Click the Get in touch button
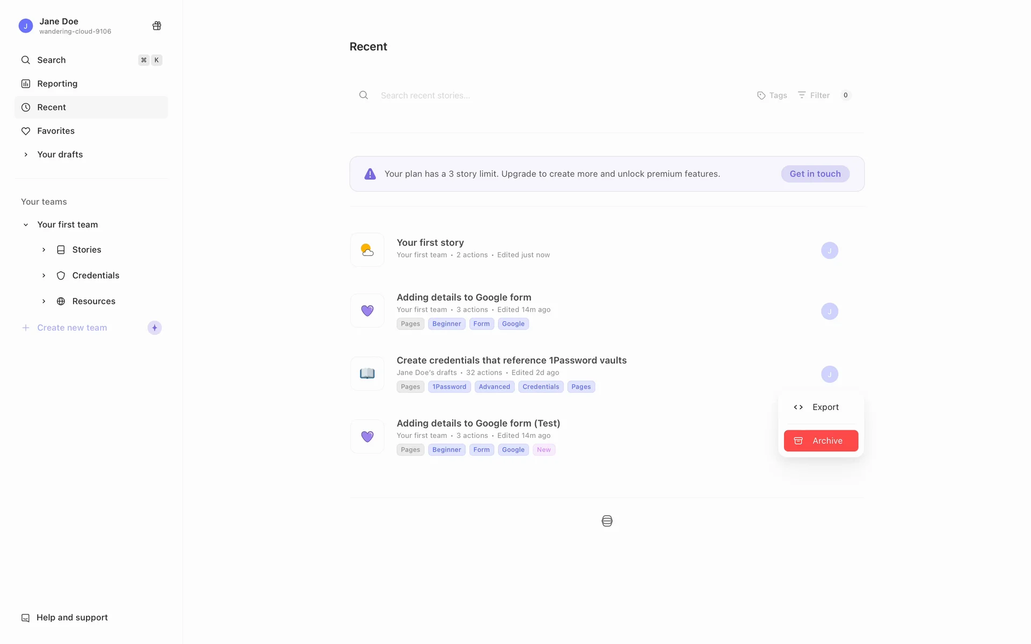 click(x=815, y=174)
